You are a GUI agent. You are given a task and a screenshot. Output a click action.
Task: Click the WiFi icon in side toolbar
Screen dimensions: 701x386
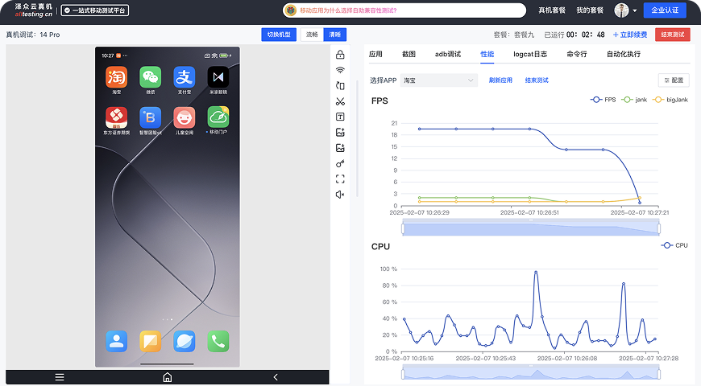pyautogui.click(x=340, y=70)
